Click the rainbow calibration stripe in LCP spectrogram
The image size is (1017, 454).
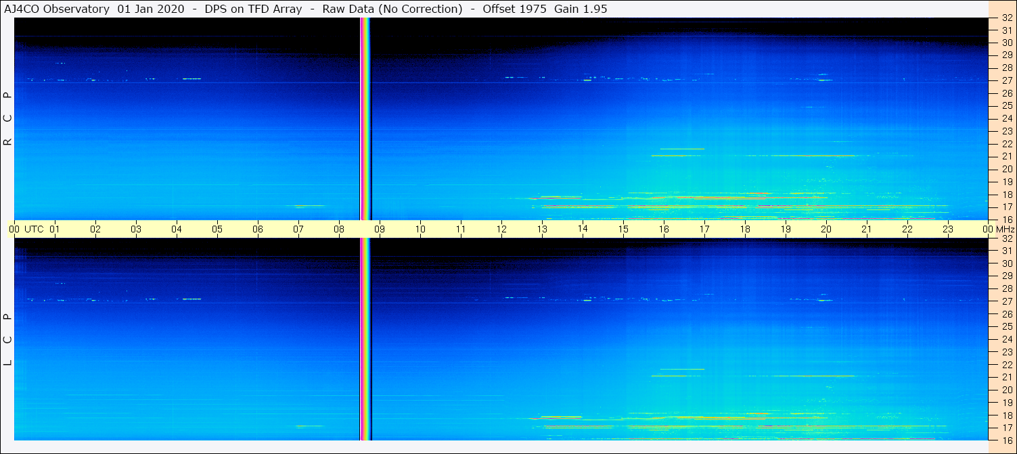point(365,339)
